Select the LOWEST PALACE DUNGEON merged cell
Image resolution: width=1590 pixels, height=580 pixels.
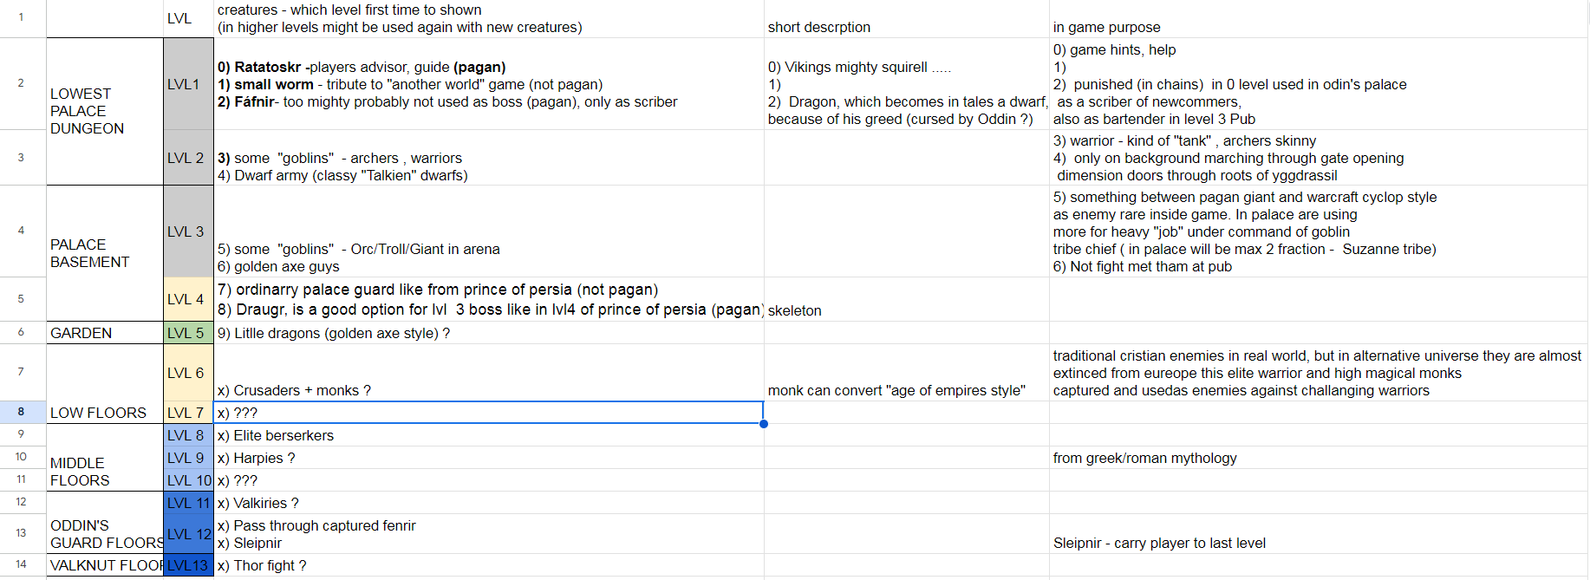[x=104, y=111]
